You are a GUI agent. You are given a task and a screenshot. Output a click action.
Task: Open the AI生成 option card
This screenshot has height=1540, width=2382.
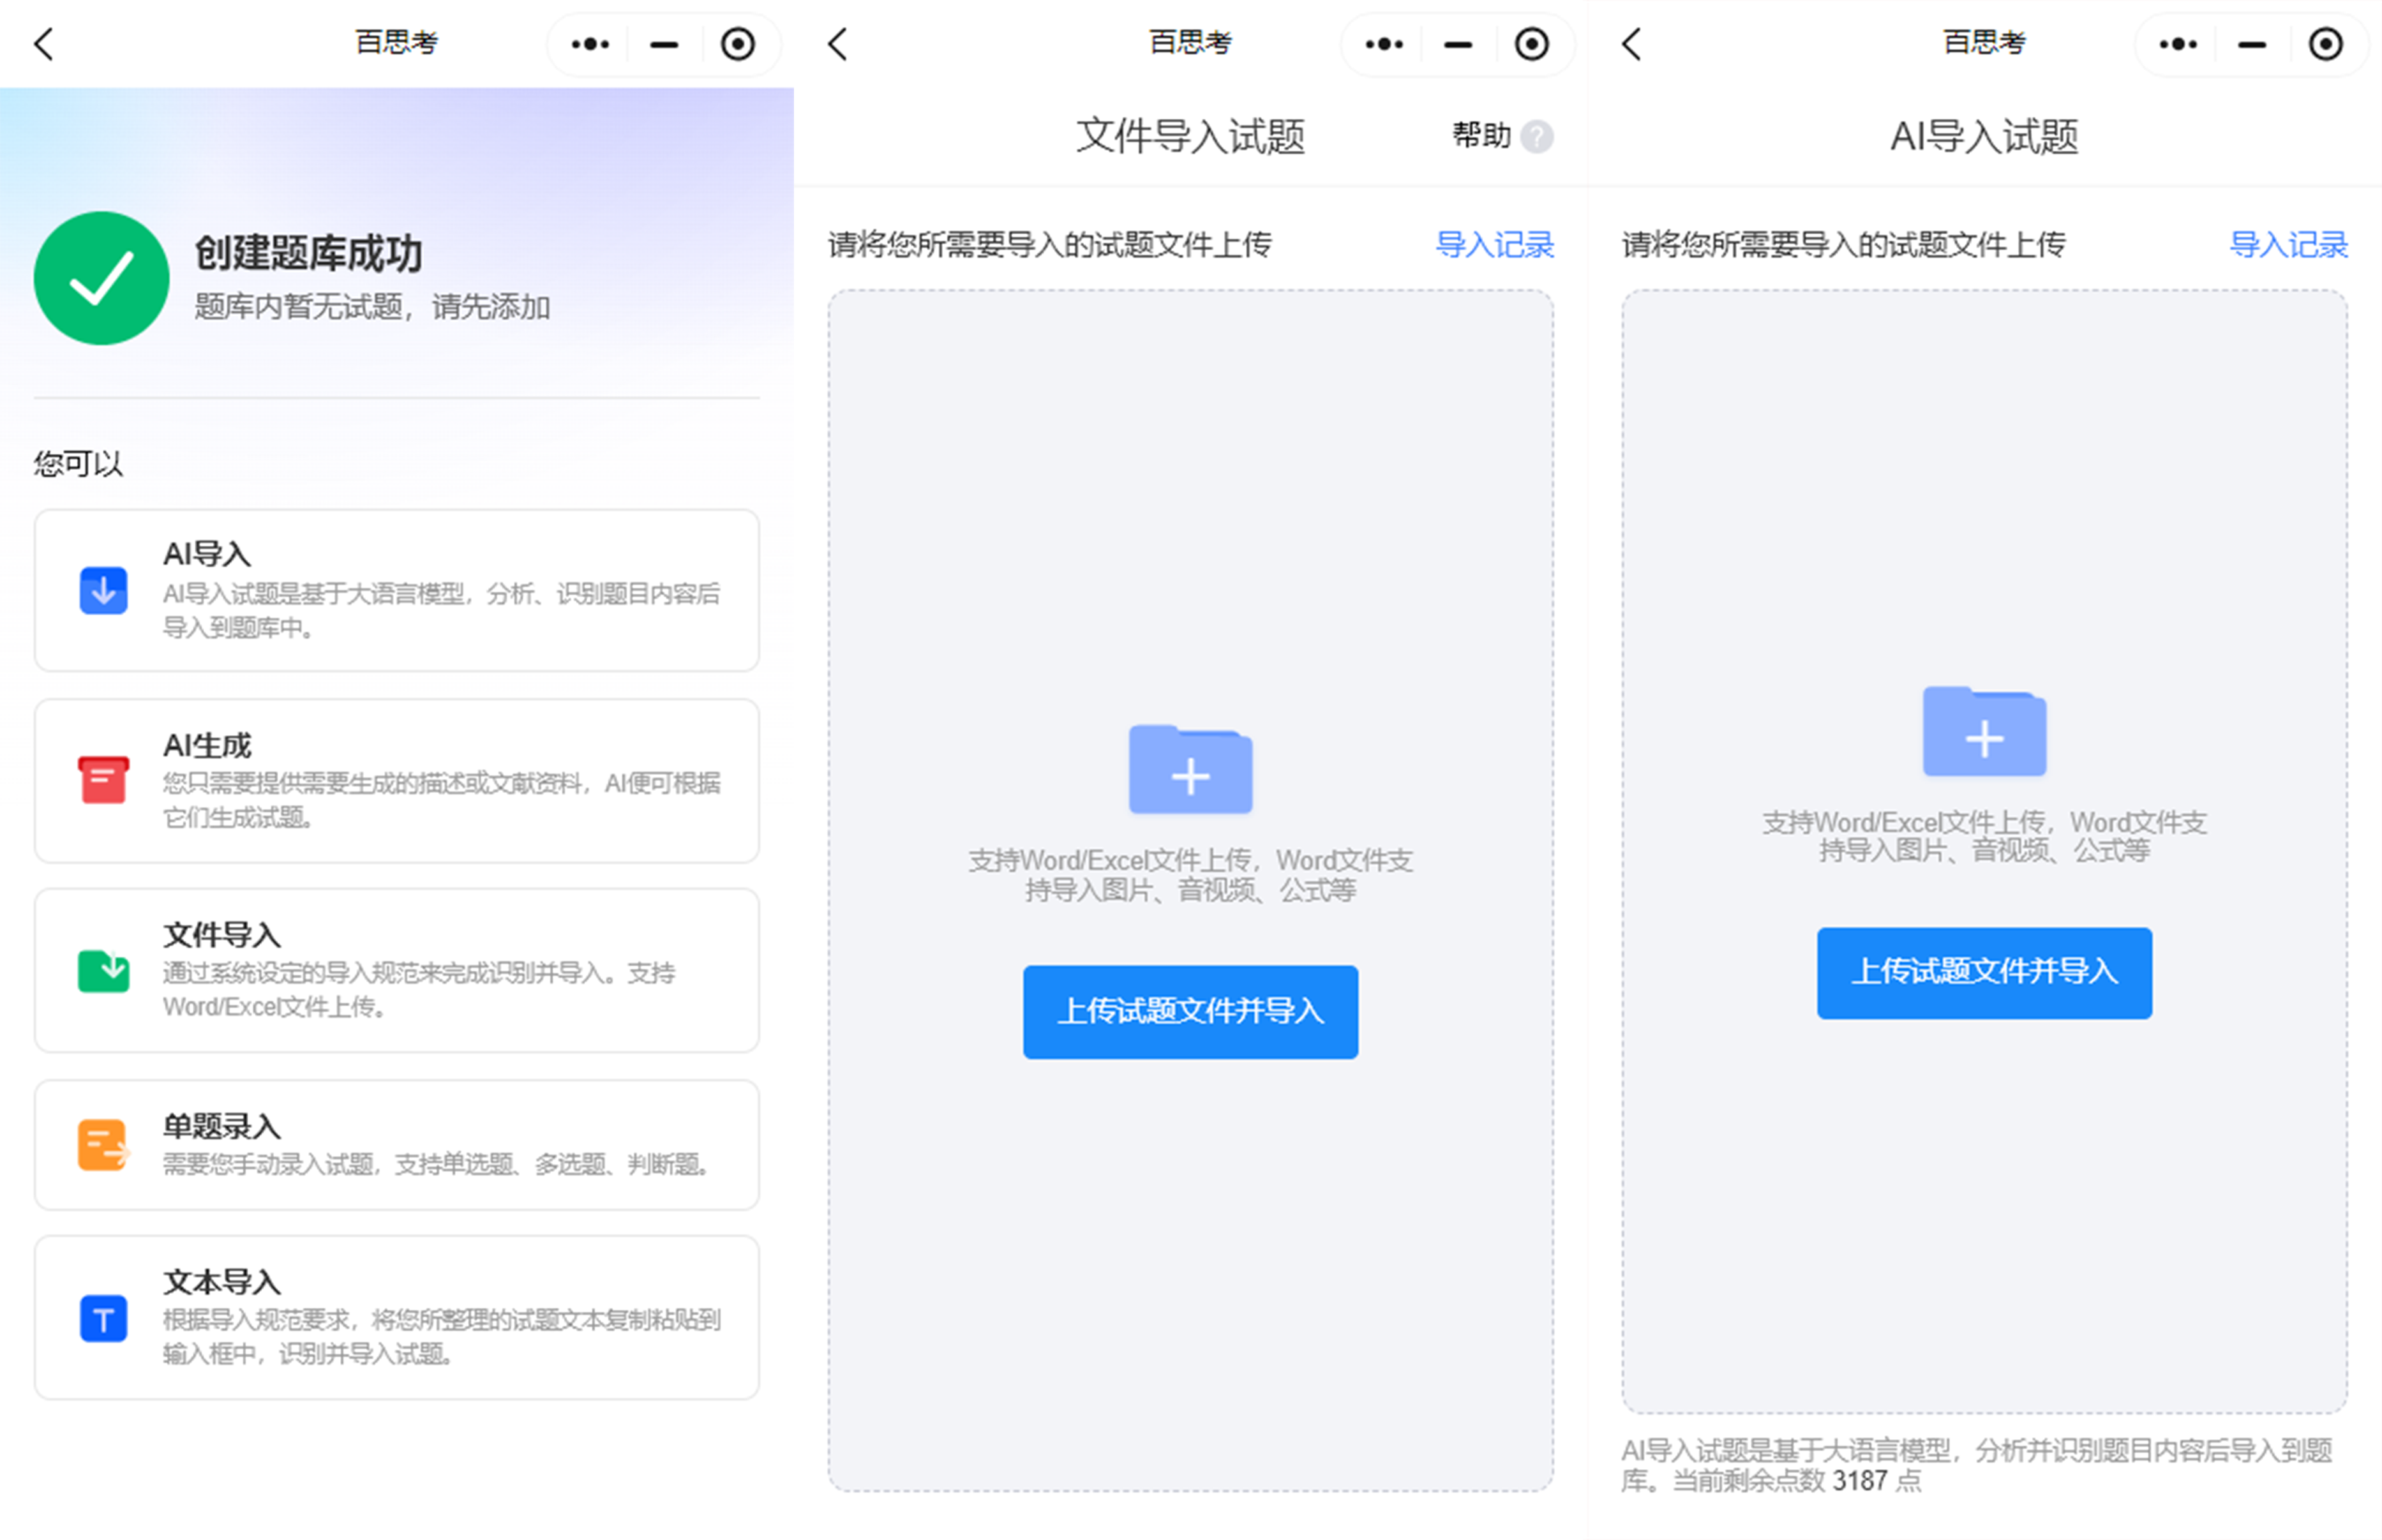[x=397, y=780]
